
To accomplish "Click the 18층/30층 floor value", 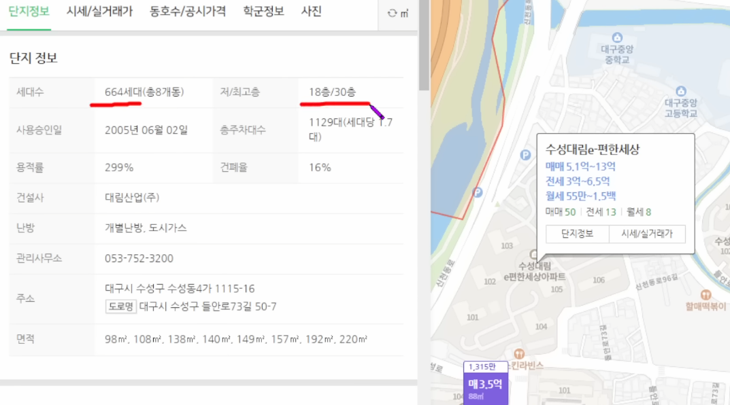I will 333,92.
